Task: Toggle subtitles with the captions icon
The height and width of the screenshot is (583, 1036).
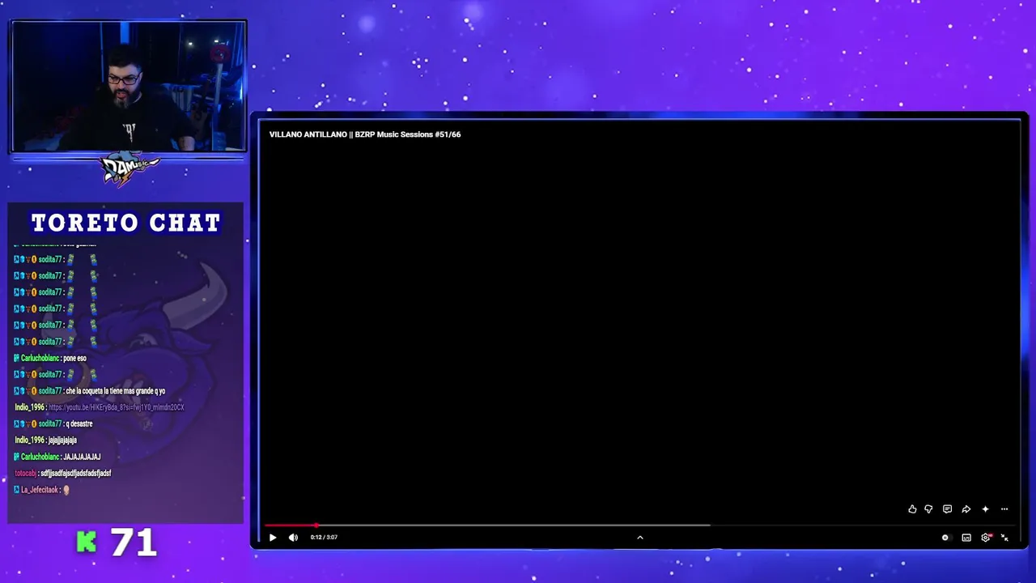Action: coord(966,538)
